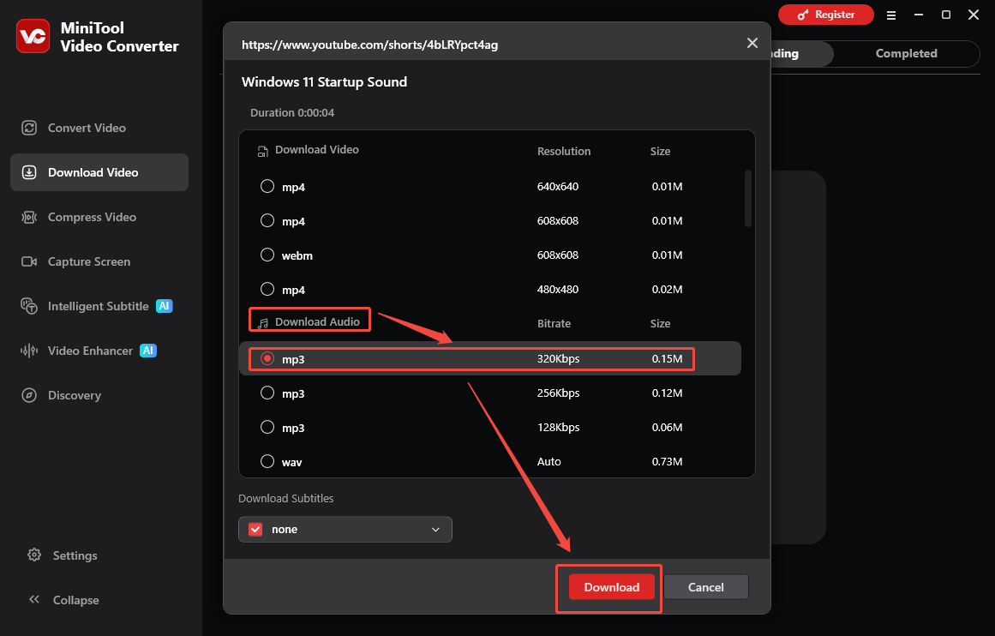Viewport: 995px width, 636px height.
Task: Select Download Video in the sidebar
Action: [99, 172]
